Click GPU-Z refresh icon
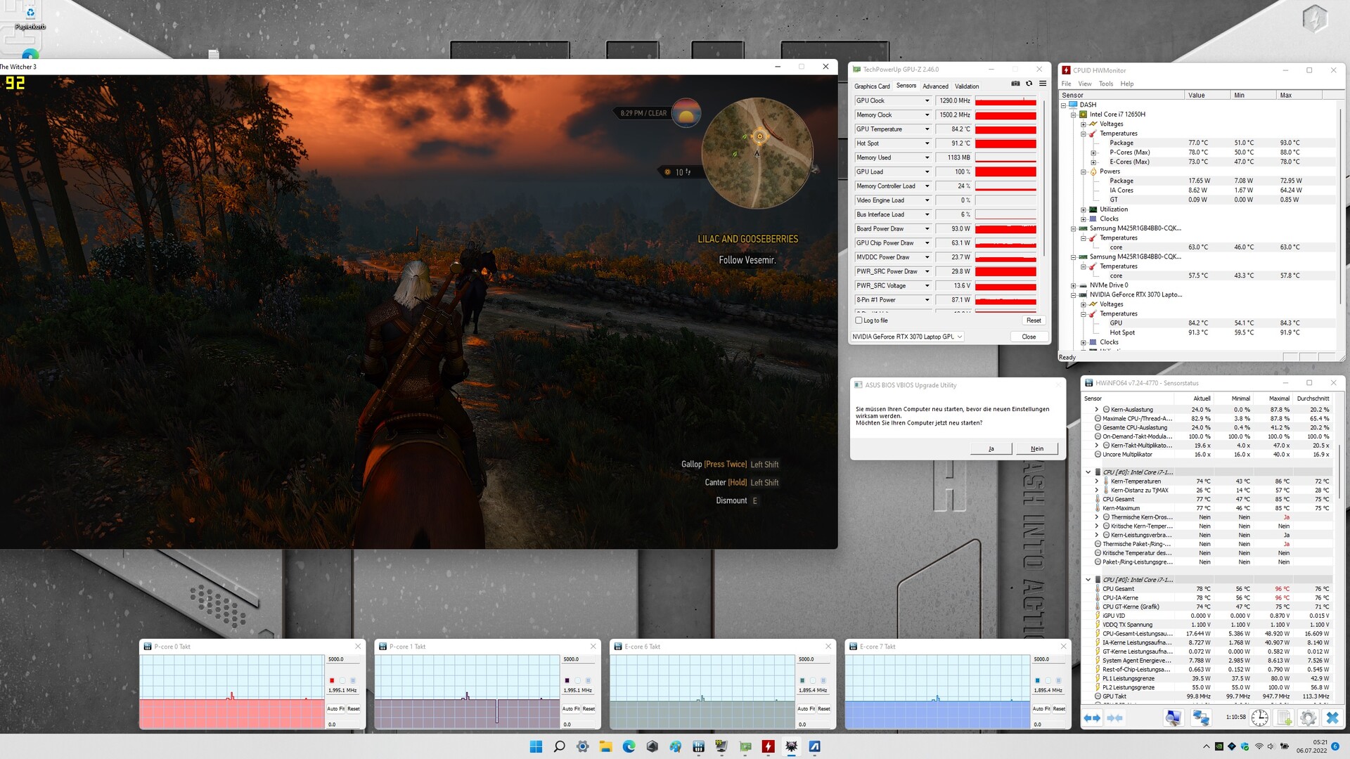Viewport: 1350px width, 759px height. click(1029, 84)
